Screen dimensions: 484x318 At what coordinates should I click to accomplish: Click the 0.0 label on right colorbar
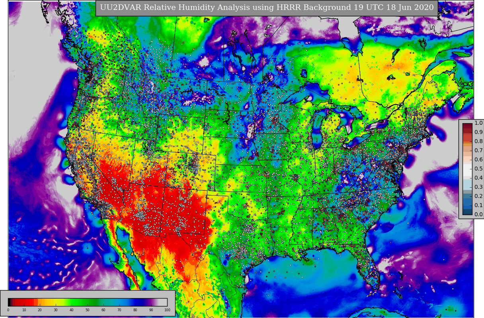pyautogui.click(x=478, y=215)
